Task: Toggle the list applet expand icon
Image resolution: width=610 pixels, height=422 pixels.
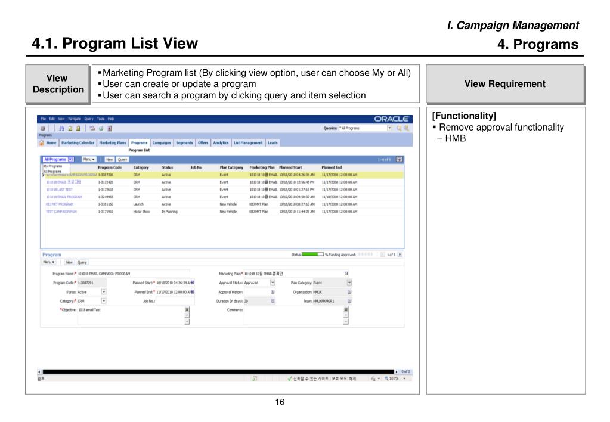Action: tap(399, 160)
